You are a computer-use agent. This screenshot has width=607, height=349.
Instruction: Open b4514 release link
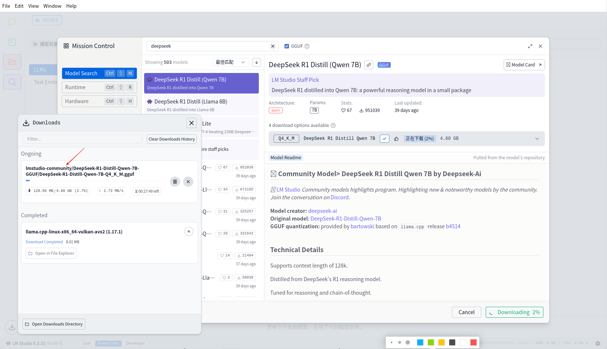click(x=453, y=226)
